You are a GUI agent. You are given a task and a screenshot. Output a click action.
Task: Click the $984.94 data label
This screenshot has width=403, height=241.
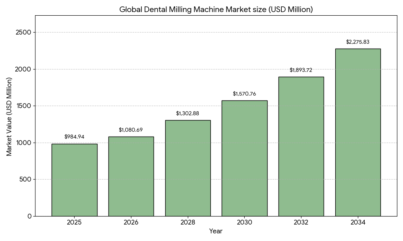[74, 137]
